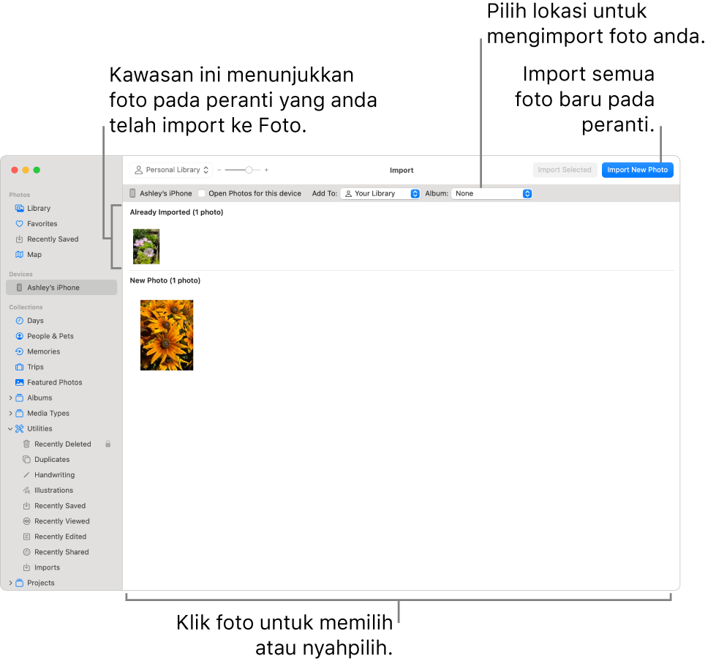Click the Favorites heart icon
Viewport: 716px width, 664px height.
19,224
